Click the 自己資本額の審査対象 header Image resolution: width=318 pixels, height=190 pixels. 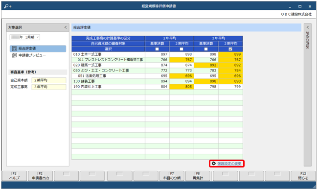point(108,44)
